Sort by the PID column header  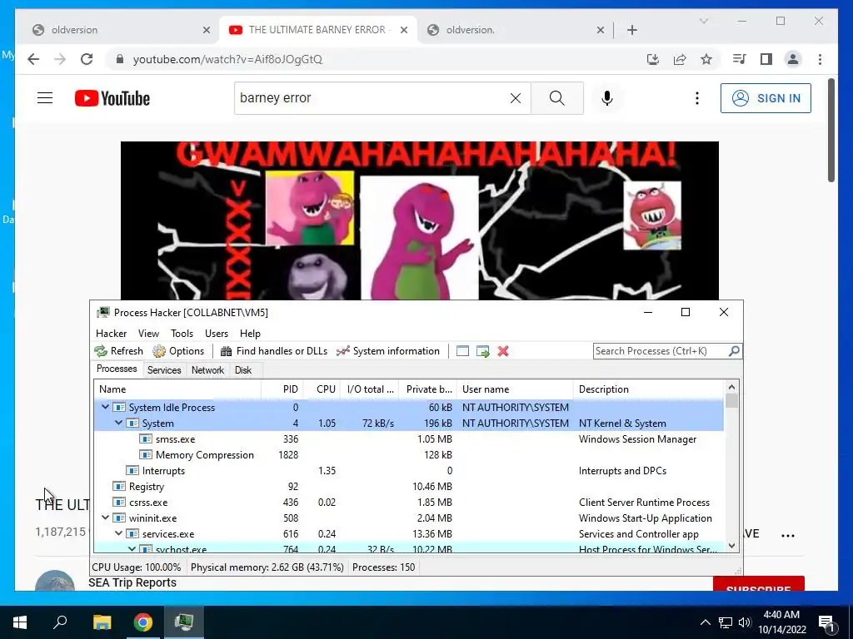click(282, 389)
